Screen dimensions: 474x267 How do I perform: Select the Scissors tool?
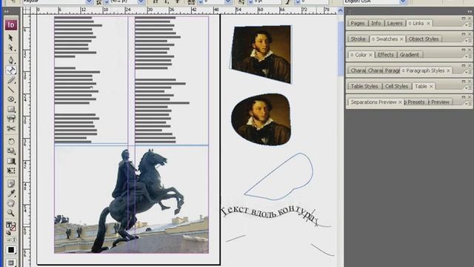click(x=11, y=128)
